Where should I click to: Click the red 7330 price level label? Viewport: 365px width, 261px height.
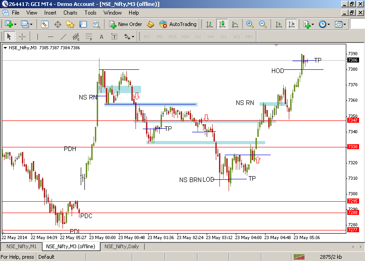pos(353,146)
